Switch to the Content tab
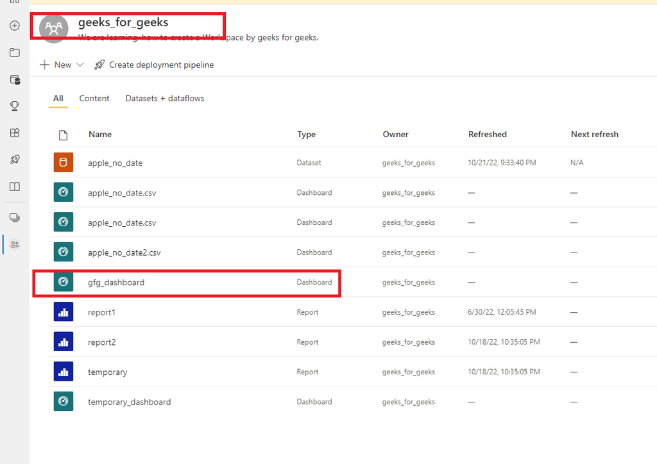The image size is (657, 464). [x=94, y=98]
